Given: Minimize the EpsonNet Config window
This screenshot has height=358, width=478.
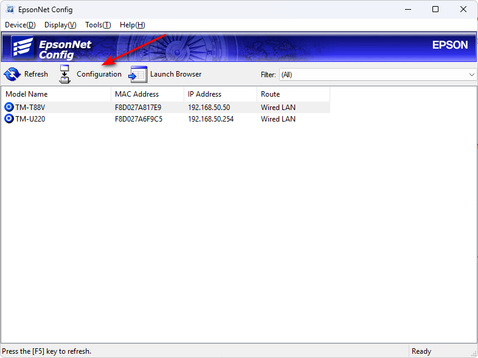Looking at the screenshot, I should pyautogui.click(x=407, y=10).
